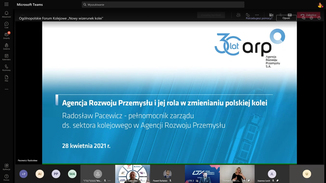326x183 pixels.
Task: Open options ellipsis on Wa... participant tile
Action: coord(109,181)
